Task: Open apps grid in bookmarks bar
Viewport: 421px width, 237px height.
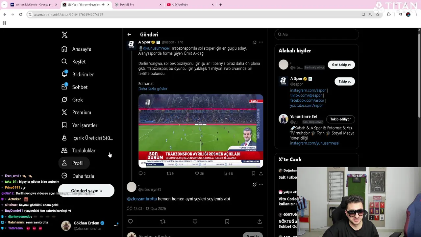Action: [4, 23]
